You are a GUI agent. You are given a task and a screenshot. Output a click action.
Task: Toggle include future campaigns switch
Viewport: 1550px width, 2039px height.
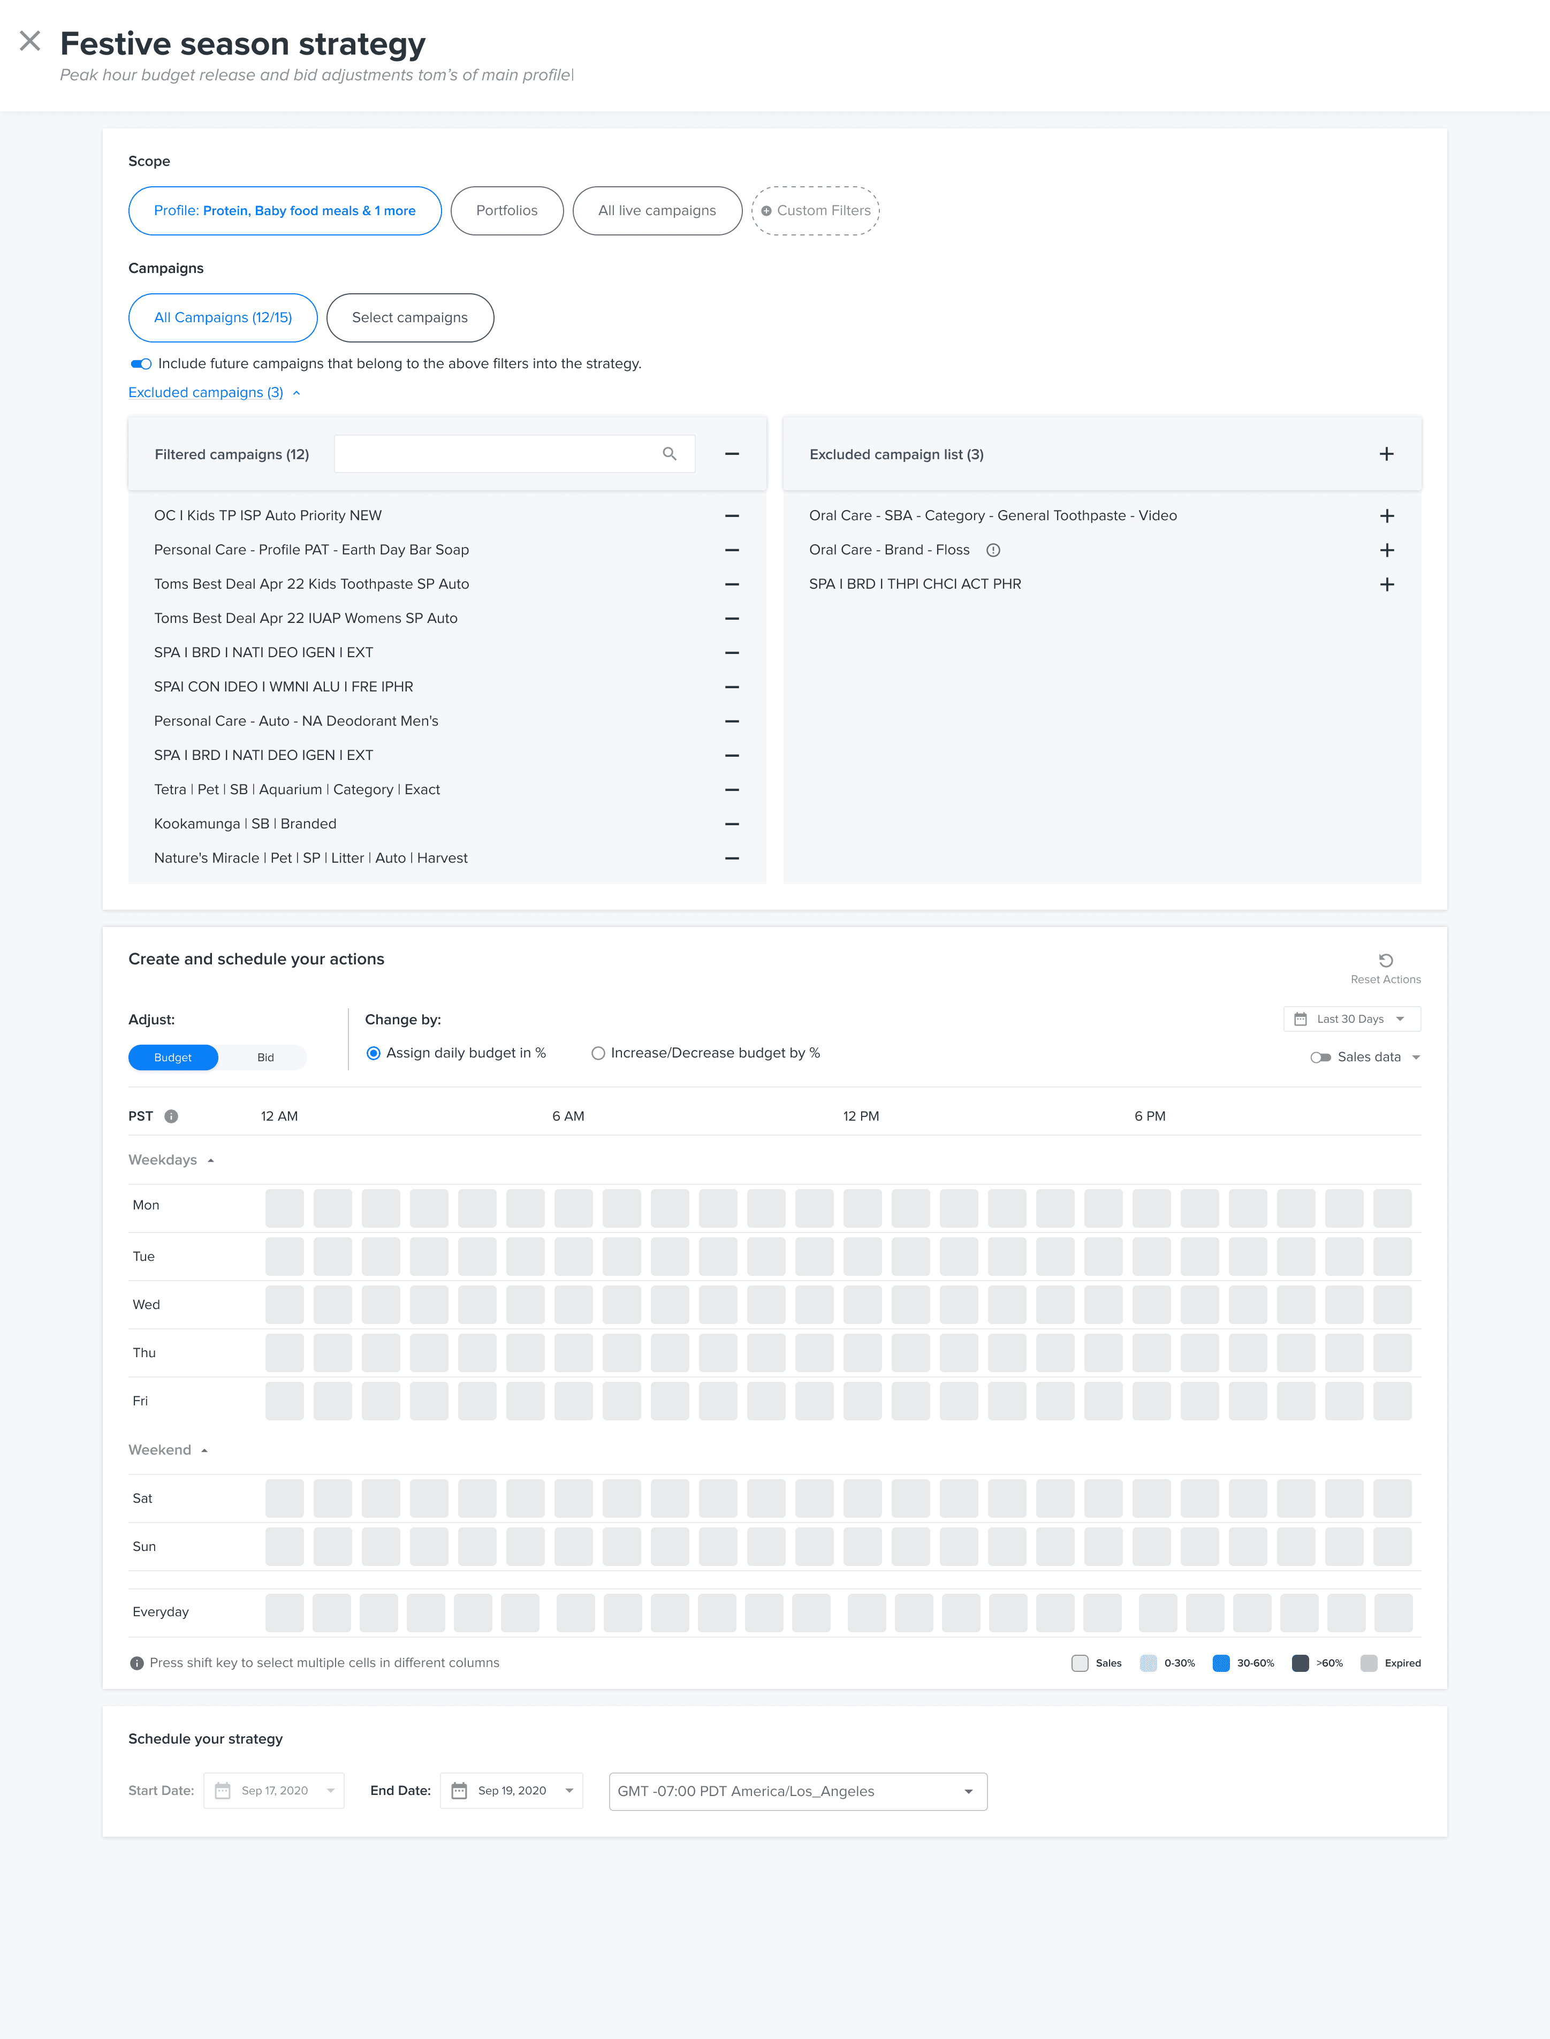tap(141, 363)
